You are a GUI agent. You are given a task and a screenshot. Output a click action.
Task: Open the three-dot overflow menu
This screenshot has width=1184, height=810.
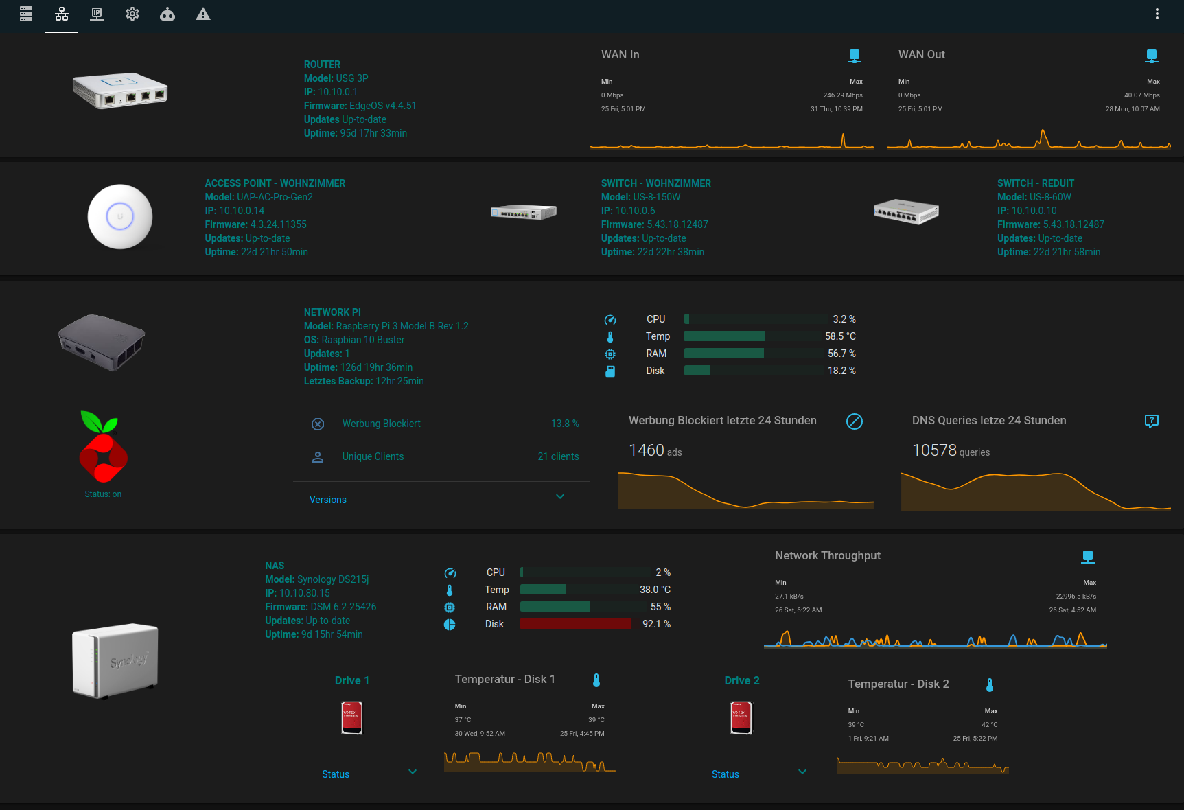click(1157, 14)
